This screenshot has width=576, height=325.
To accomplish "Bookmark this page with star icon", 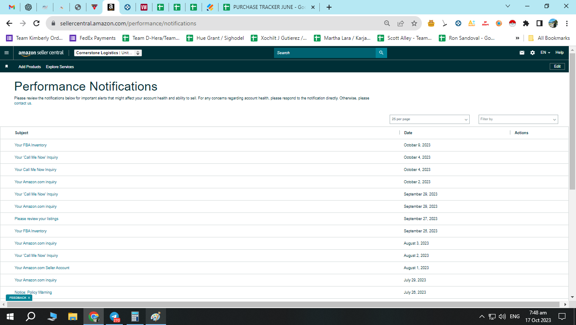I will [x=414, y=23].
